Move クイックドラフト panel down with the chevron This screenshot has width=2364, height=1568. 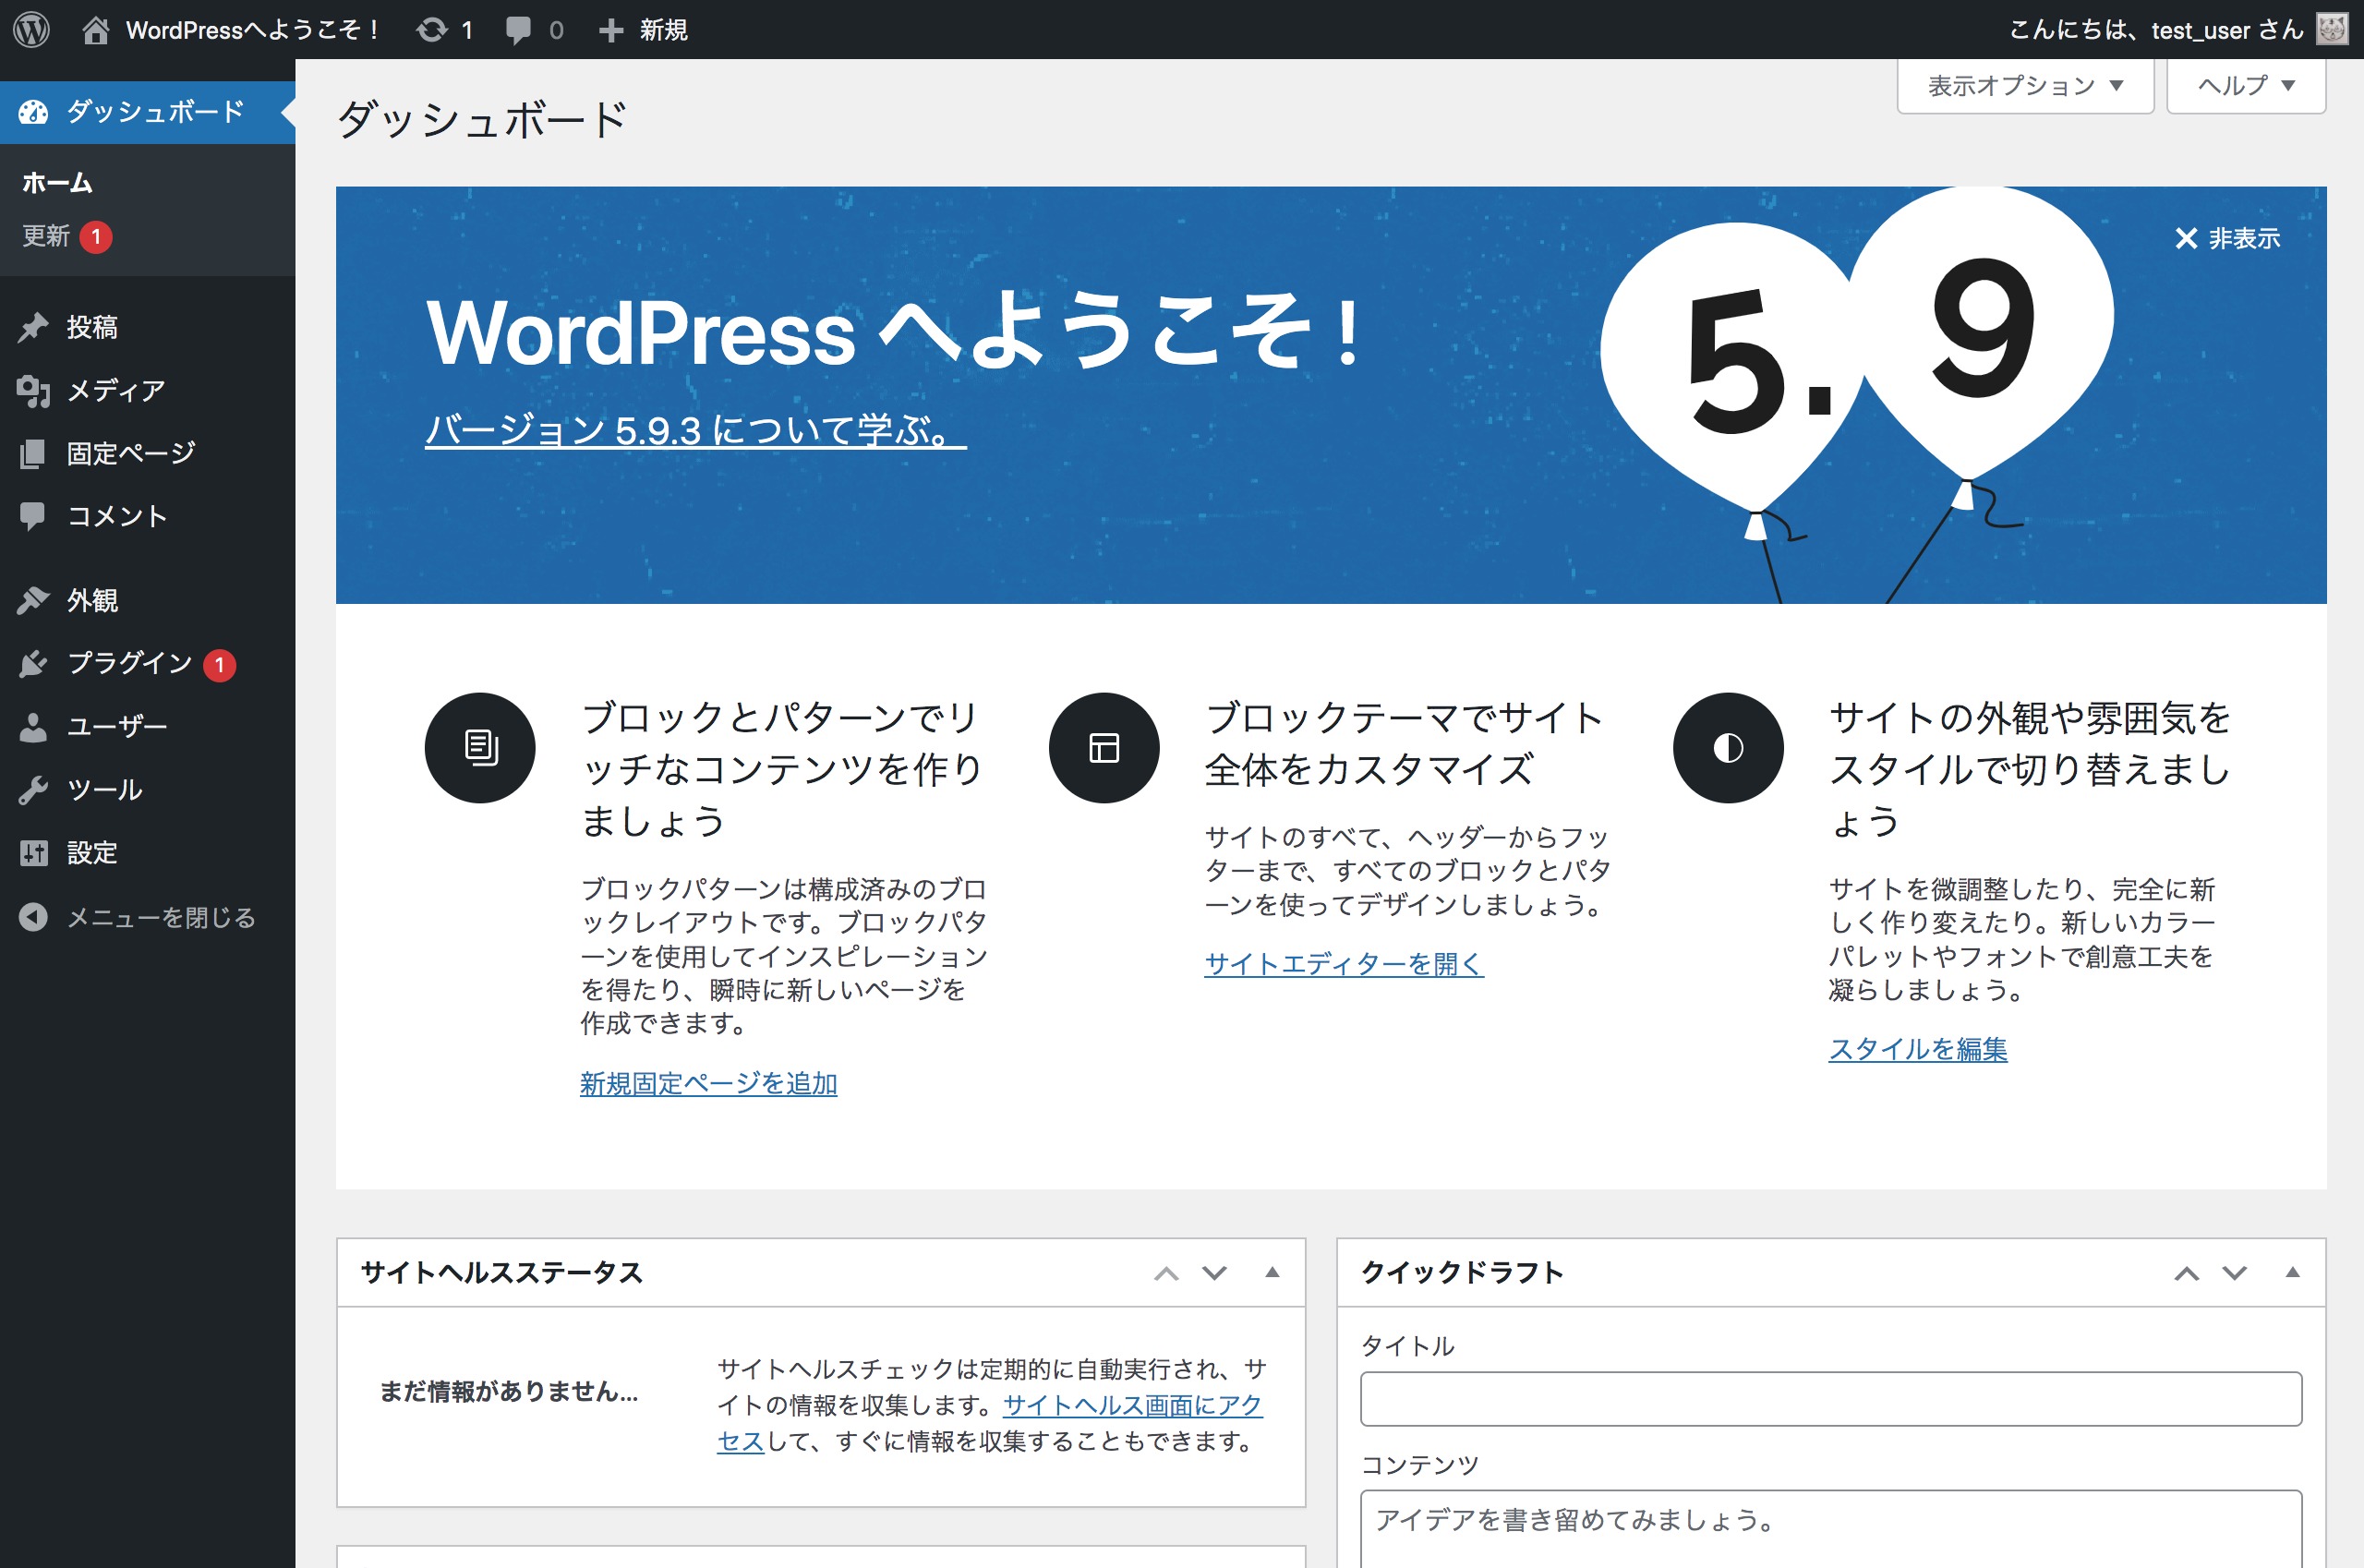pos(2234,1272)
